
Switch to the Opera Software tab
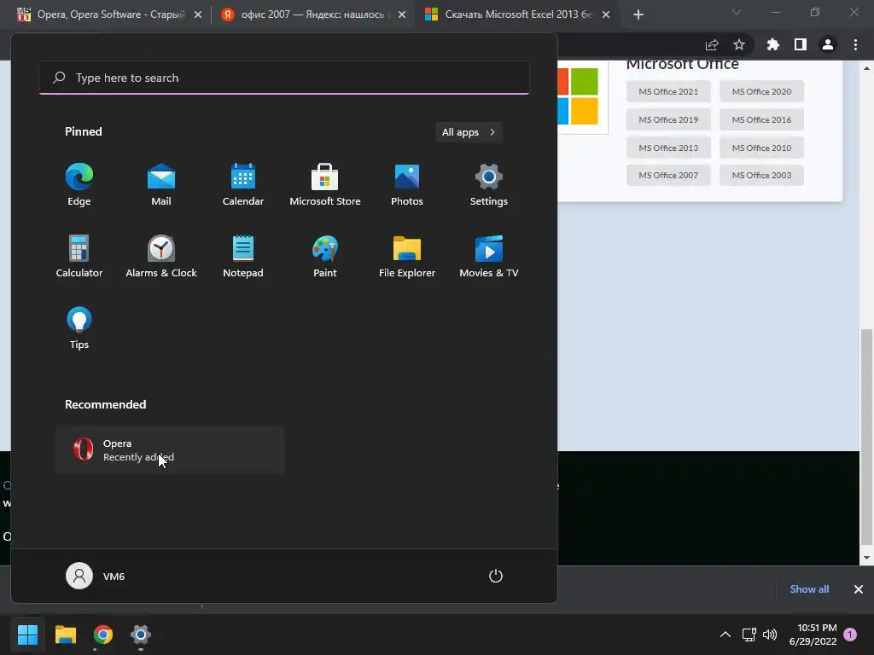(109, 14)
